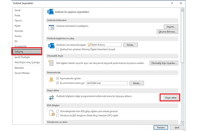Click the help question mark icon

click(172, 3)
